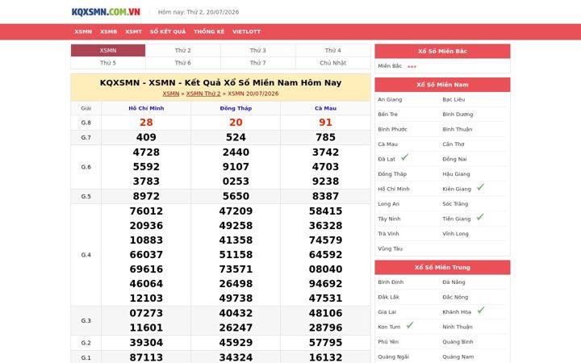The image size is (581, 363).
Task: Open Hồ Chí Minh sidebar link
Action: (x=394, y=189)
